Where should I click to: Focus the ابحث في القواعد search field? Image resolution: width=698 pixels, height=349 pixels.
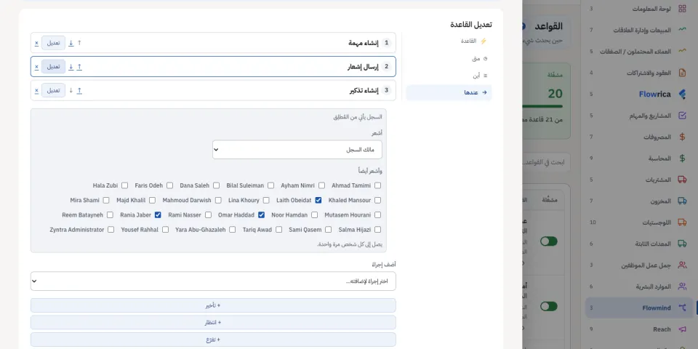(x=546, y=162)
